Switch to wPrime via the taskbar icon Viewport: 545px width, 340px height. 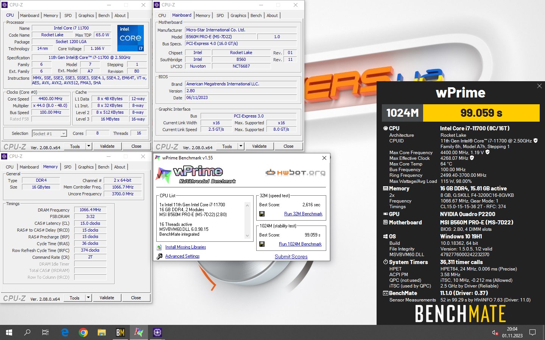pos(139,332)
